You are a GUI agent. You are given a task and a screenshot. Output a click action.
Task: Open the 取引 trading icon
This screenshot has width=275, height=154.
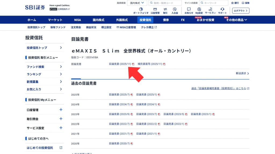pos(166,11)
